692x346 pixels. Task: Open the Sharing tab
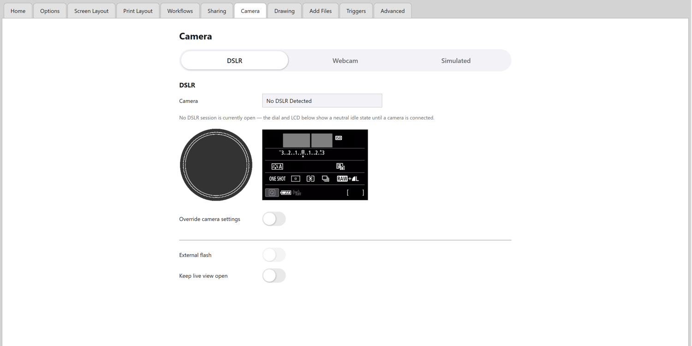[217, 11]
